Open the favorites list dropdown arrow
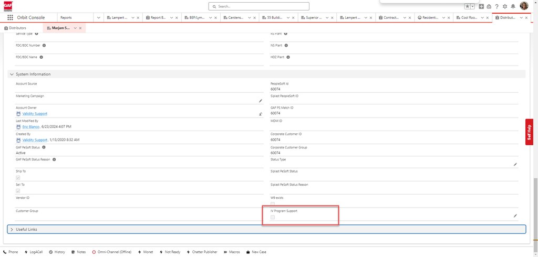The image size is (538, 257). point(473,6)
